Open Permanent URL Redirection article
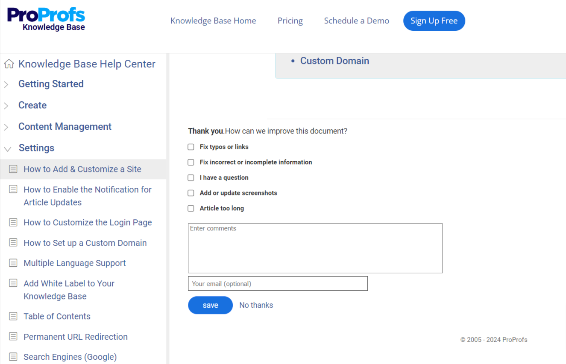Image resolution: width=566 pixels, height=364 pixels. [76, 337]
